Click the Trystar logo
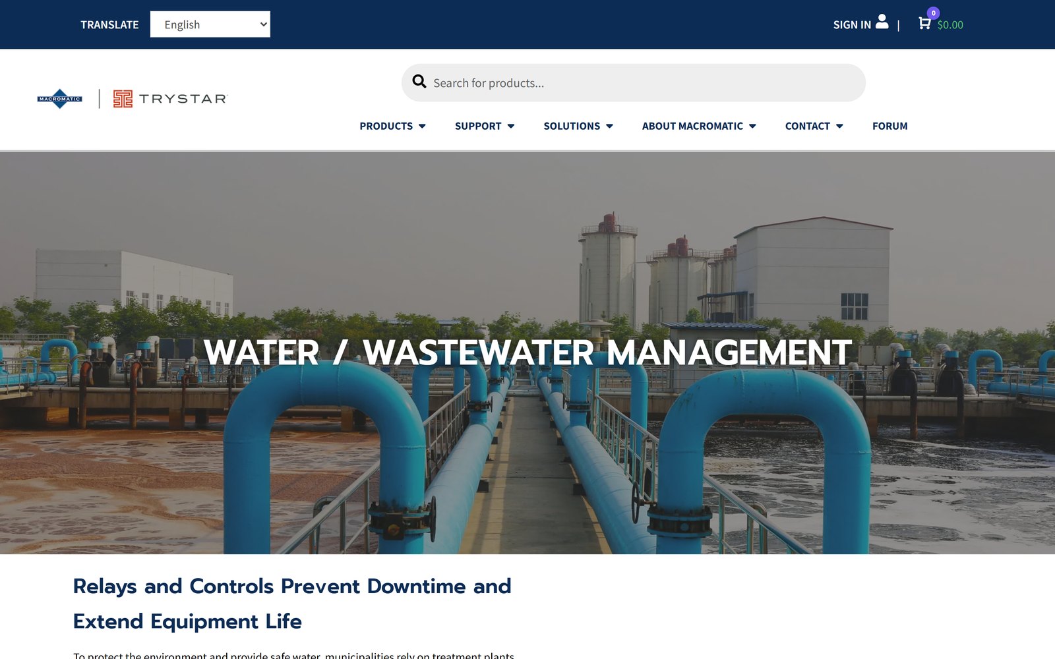Image resolution: width=1055 pixels, height=659 pixels. 170,99
